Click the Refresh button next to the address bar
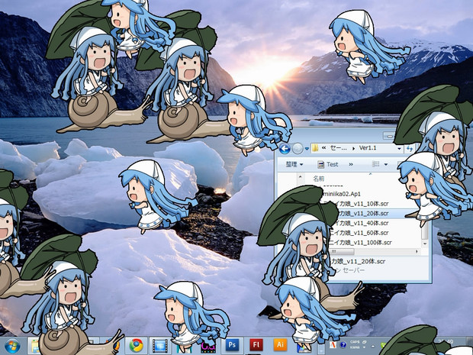Screen dimensions: 473x355 point(410,149)
